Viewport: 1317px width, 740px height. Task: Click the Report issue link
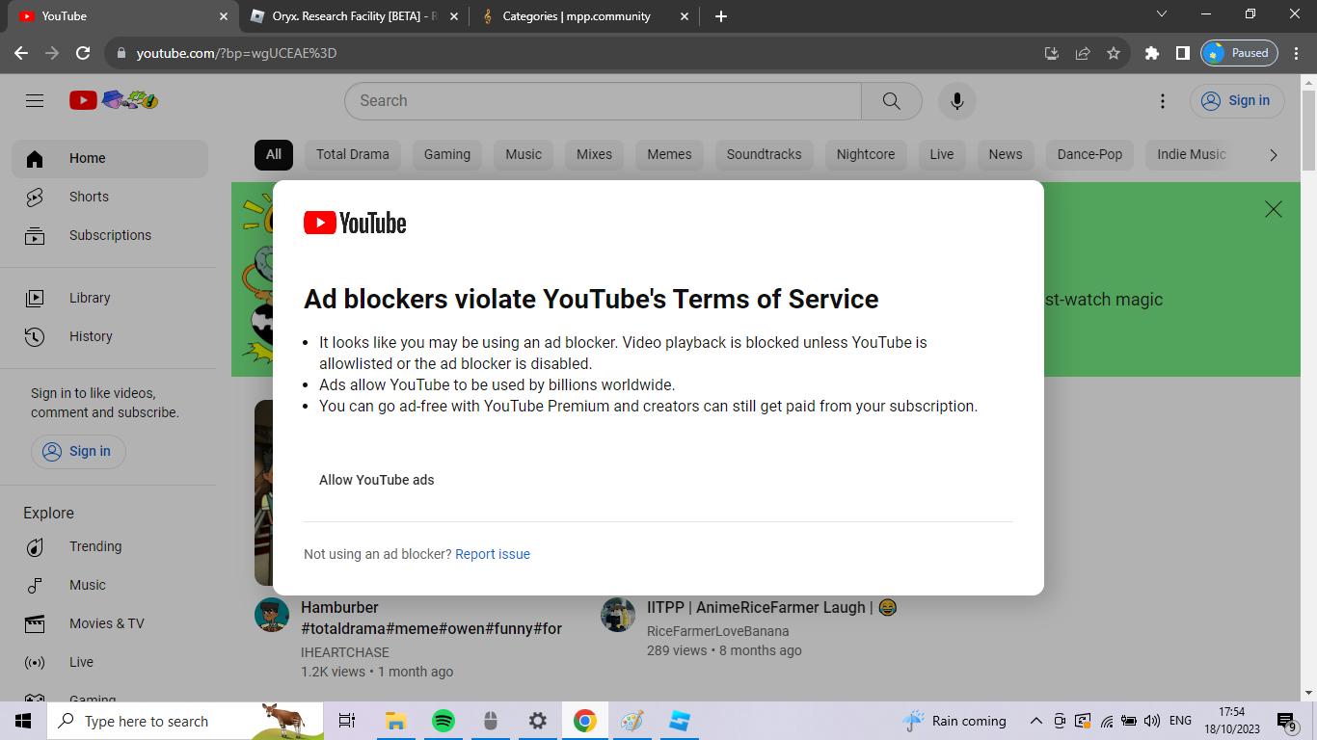point(493,554)
